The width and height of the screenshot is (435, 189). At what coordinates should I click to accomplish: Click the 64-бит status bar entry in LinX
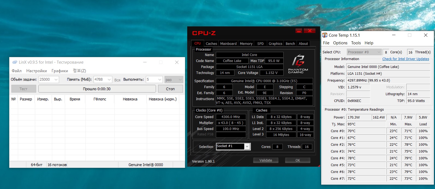(x=37, y=165)
